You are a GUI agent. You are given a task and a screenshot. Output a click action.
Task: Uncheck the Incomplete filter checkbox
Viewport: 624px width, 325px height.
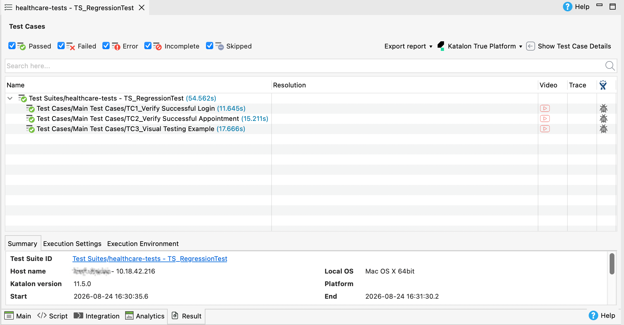click(x=148, y=45)
